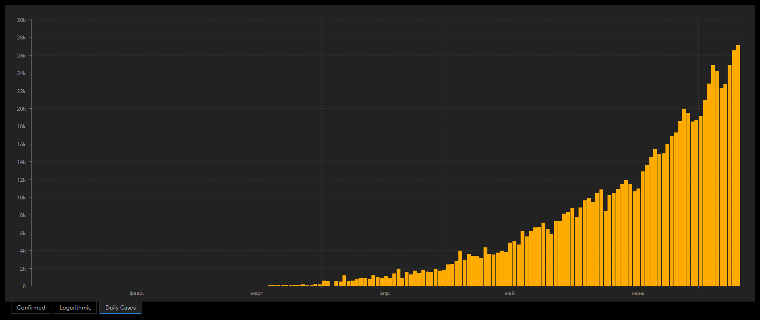Switch to the Confirmed tab
This screenshot has height=320, width=760.
tap(31, 308)
